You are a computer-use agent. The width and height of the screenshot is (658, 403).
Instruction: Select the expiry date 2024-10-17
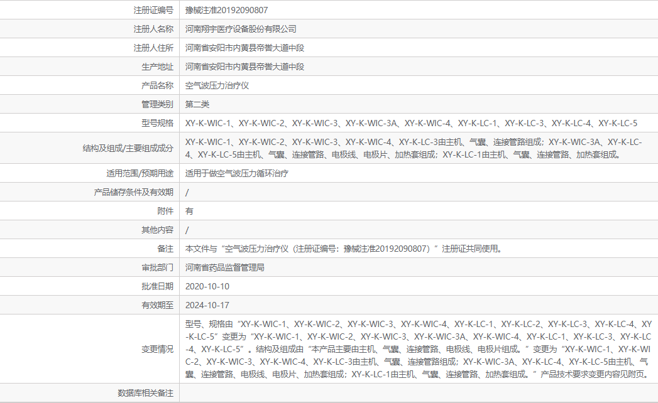[207, 305]
